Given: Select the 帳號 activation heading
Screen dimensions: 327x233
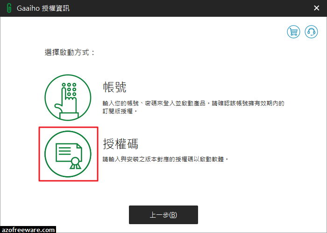Looking at the screenshot, I should pos(115,87).
